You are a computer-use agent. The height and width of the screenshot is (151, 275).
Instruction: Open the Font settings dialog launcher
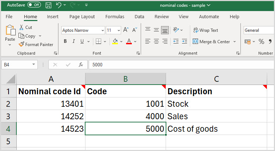pos(138,53)
